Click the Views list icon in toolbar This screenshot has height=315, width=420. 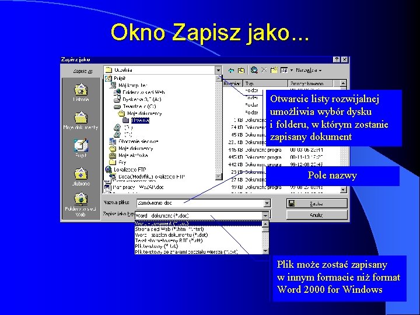(x=284, y=70)
